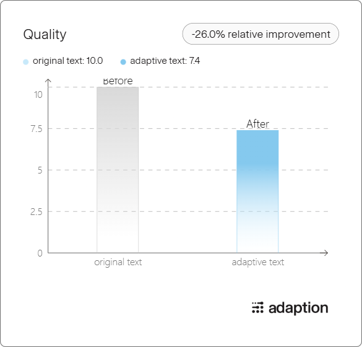
Task: Select the blue adaptive text bar
Action: pos(257,191)
